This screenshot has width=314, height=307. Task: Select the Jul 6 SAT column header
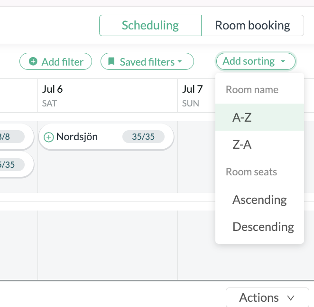pos(108,96)
